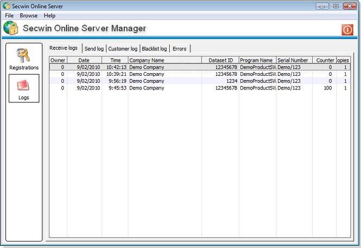Switch to the Send log tab
The height and width of the screenshot is (248, 361).
tap(94, 49)
